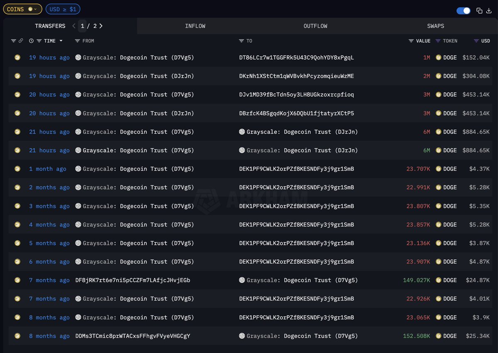Open the USD column filter icon

click(x=476, y=41)
